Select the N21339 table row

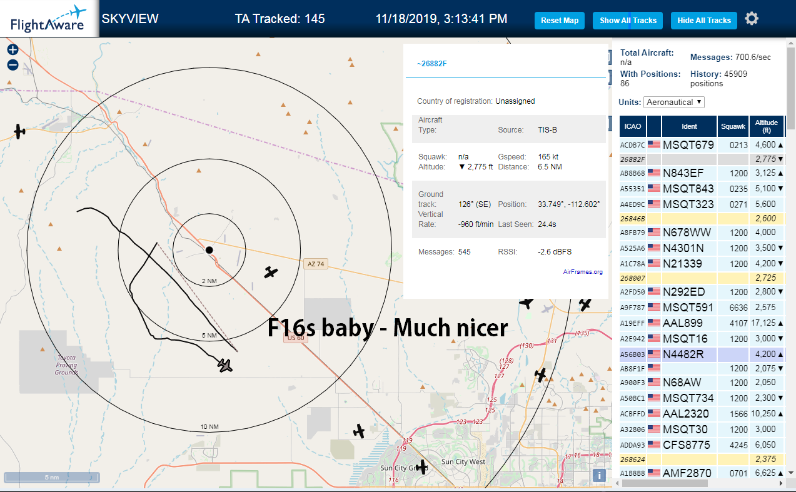coord(702,263)
